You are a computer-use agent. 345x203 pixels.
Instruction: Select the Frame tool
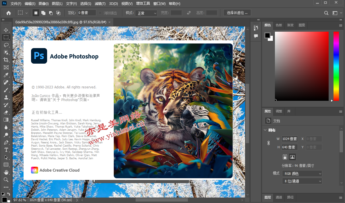coord(6,67)
